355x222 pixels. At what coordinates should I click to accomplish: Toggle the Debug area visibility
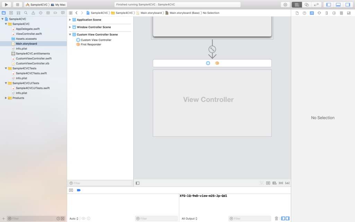[338, 5]
